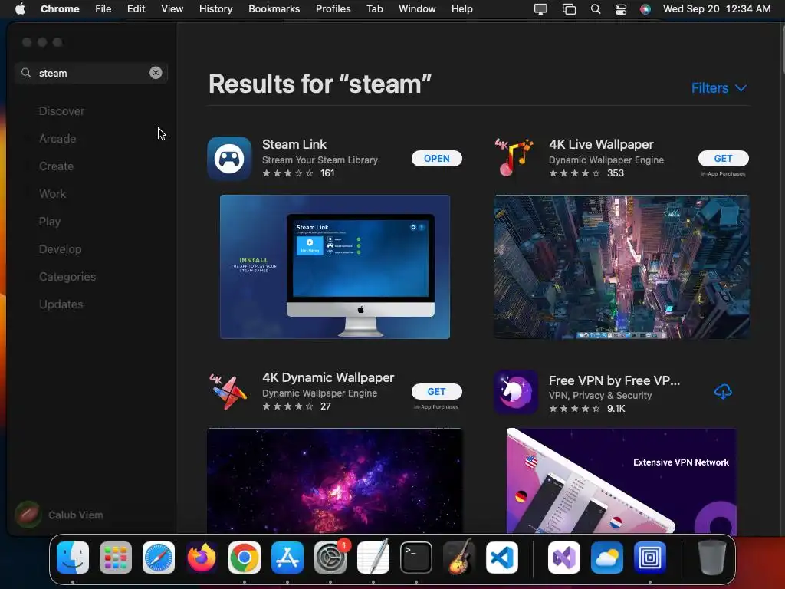Activate Siri from the menu bar
This screenshot has width=785, height=589.
coord(645,9)
